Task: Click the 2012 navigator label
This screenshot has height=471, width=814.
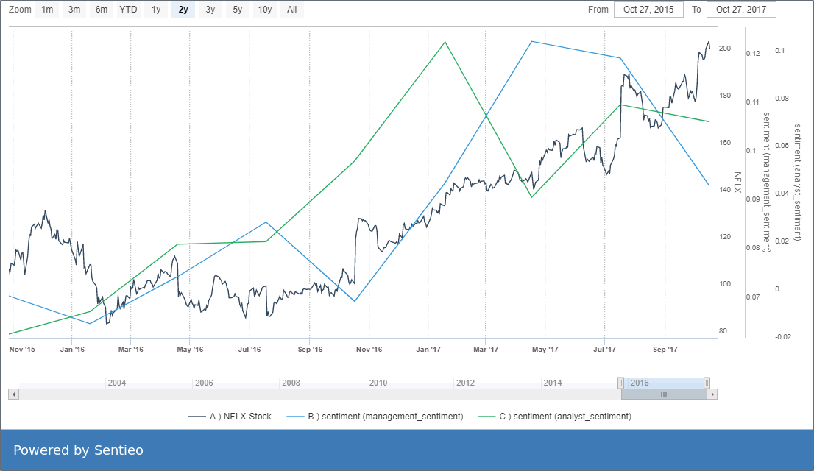Action: click(x=465, y=383)
